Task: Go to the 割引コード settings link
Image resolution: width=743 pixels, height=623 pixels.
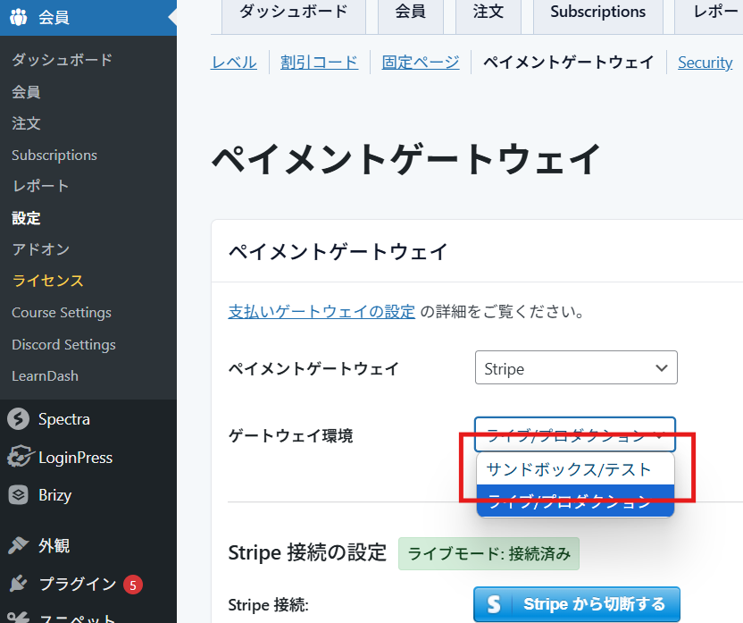Action: tap(319, 62)
